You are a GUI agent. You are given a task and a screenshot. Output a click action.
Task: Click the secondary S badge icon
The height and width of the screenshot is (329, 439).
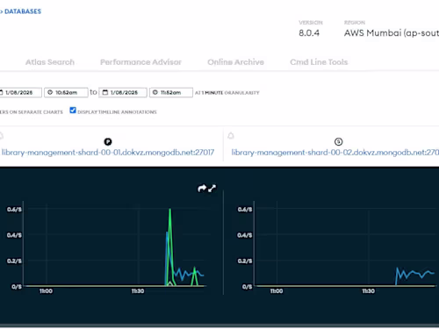339,142
